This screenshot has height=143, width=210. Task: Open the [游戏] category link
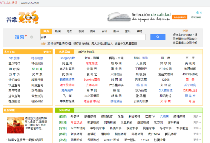pyautogui.click(x=63, y=140)
